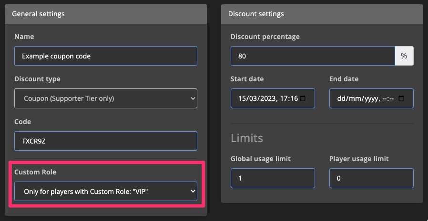Click the Limits heading
Screen dimensions: 428x221
pos(247,138)
